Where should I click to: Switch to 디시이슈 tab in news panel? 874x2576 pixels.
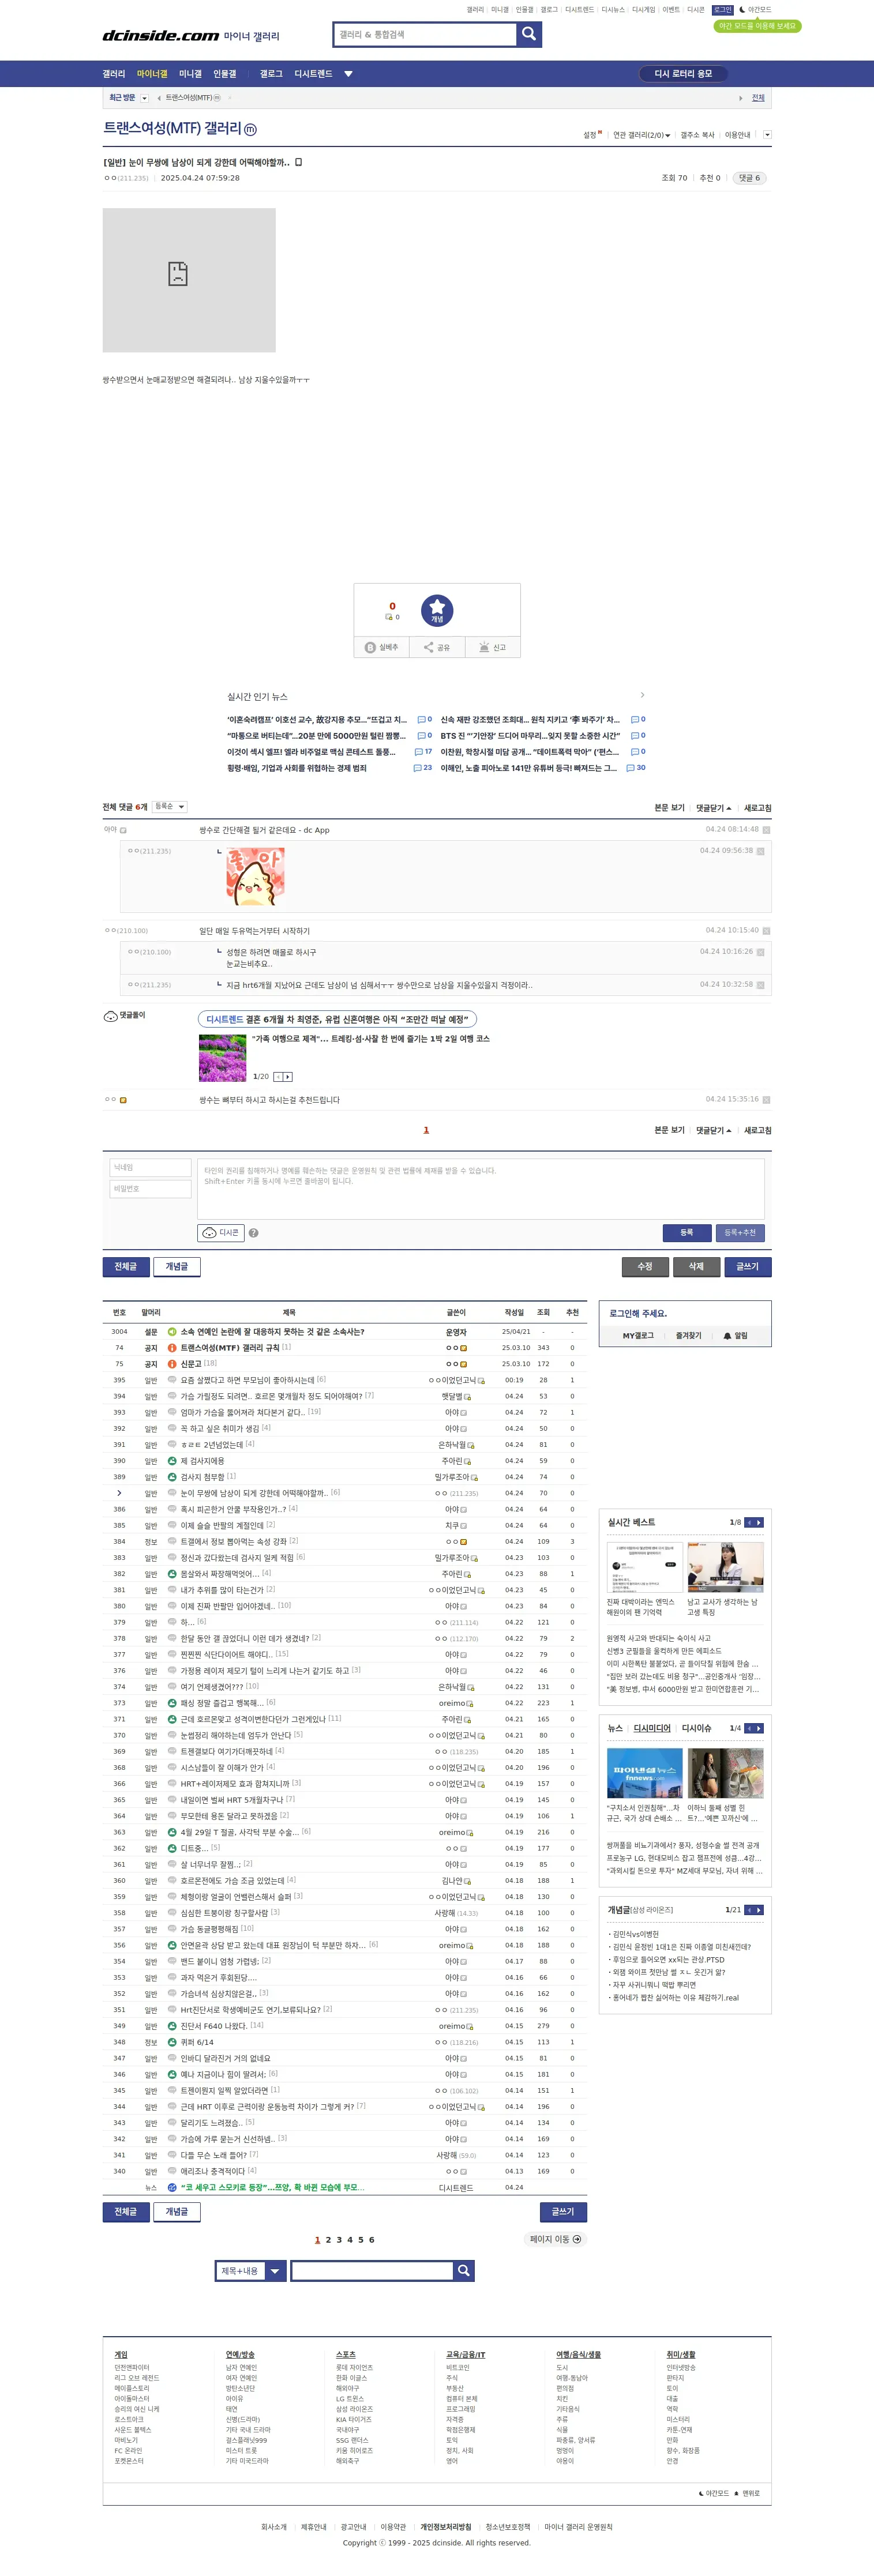click(x=697, y=1728)
